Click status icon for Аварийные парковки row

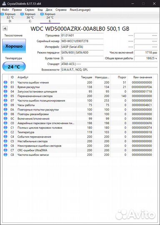5,123
